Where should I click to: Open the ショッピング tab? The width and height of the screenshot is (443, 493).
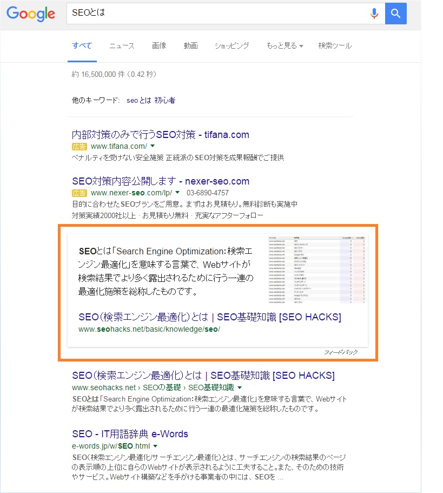232,45
